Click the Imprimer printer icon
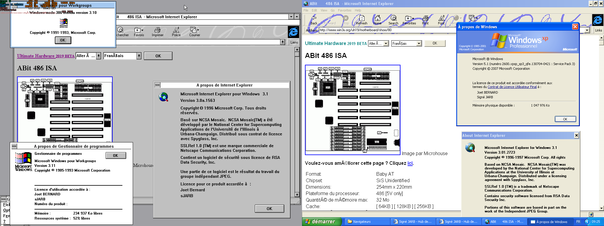Viewport: 604px width, 226px height. (157, 31)
